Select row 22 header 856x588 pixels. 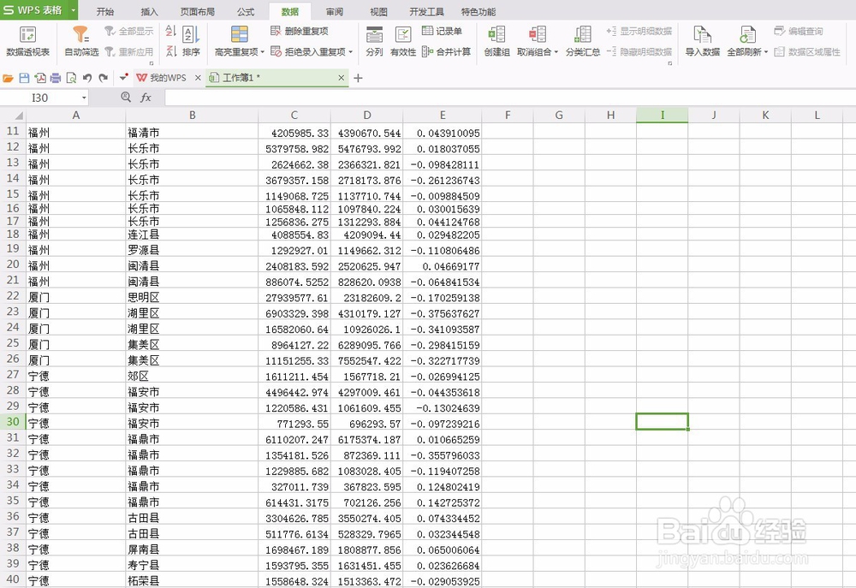pos(13,296)
